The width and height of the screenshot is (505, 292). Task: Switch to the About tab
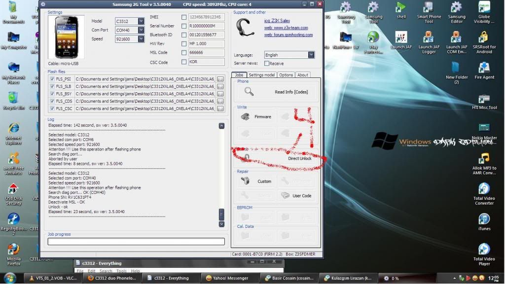click(302, 75)
